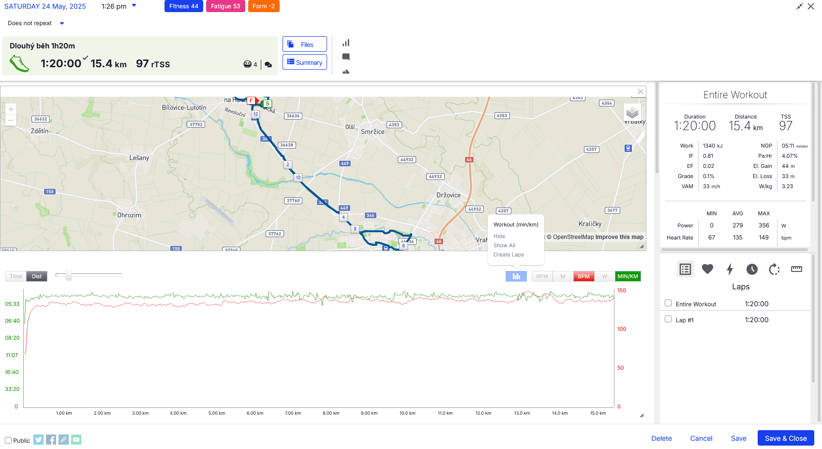
Task: Show the bar chart analysis icon
Action: tap(346, 43)
